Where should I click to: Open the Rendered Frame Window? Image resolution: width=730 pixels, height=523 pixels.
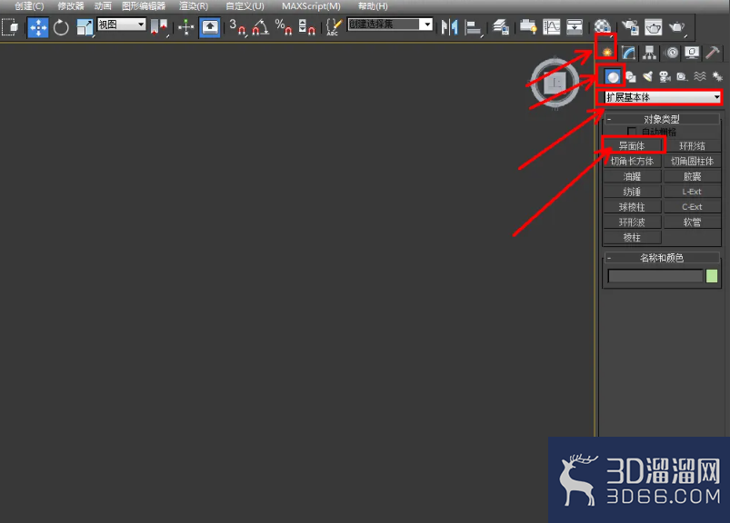[x=654, y=27]
